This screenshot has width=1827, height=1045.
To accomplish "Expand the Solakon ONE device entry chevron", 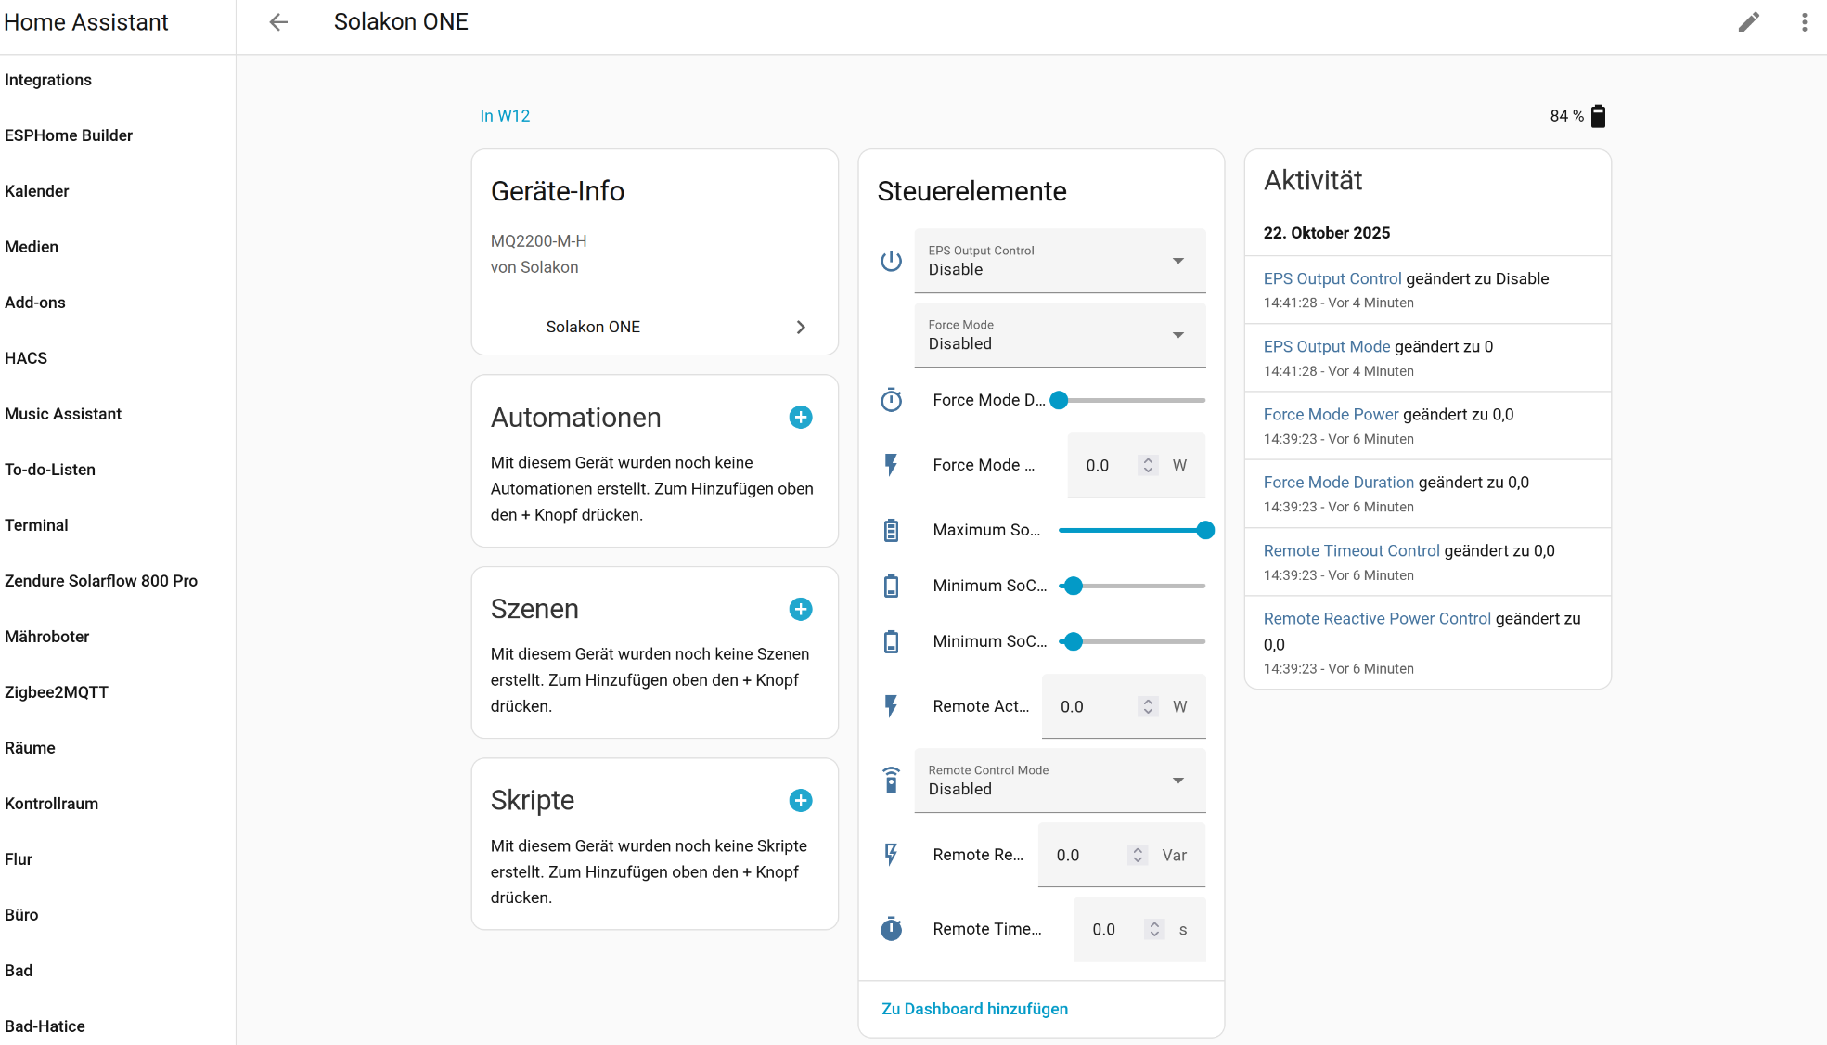I will pos(801,327).
